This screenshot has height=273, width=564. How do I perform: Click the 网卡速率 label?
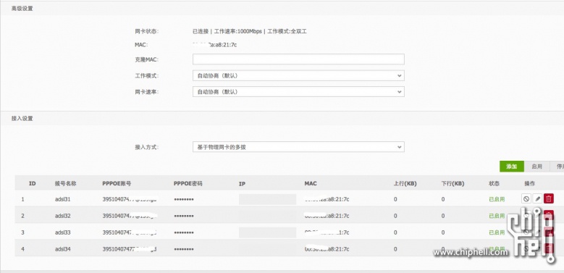pyautogui.click(x=147, y=92)
